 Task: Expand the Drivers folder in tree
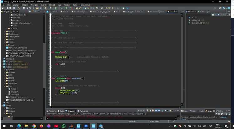point(4,31)
